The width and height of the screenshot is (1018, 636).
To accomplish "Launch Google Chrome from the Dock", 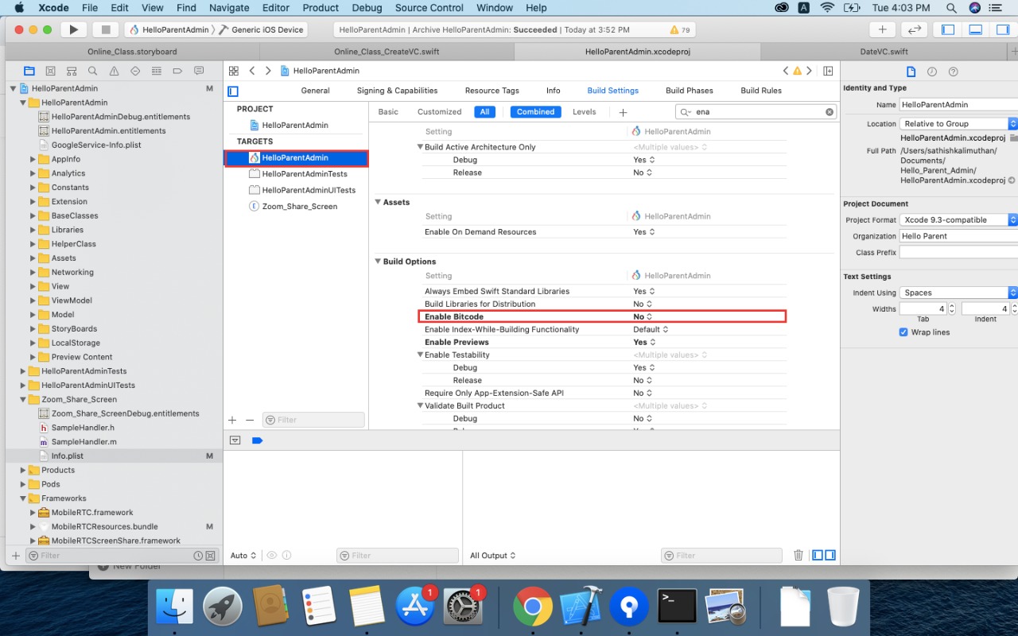I will (533, 608).
